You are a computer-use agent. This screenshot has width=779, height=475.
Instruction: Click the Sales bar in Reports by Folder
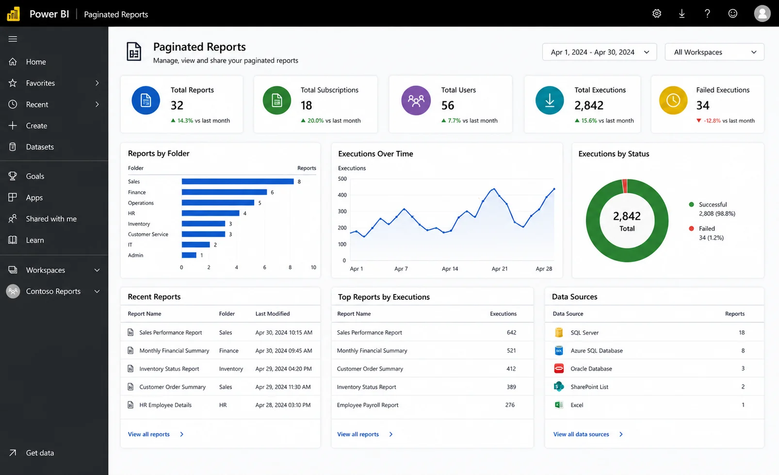pos(238,181)
